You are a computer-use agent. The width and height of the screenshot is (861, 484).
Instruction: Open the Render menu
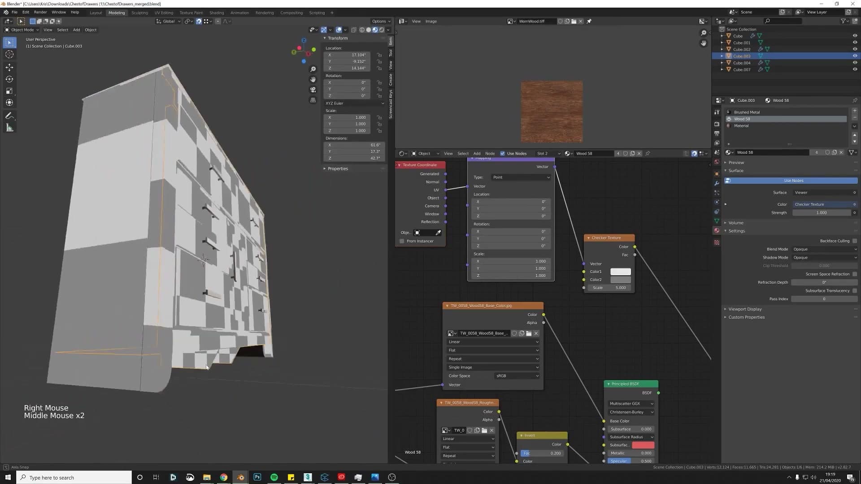(x=40, y=12)
